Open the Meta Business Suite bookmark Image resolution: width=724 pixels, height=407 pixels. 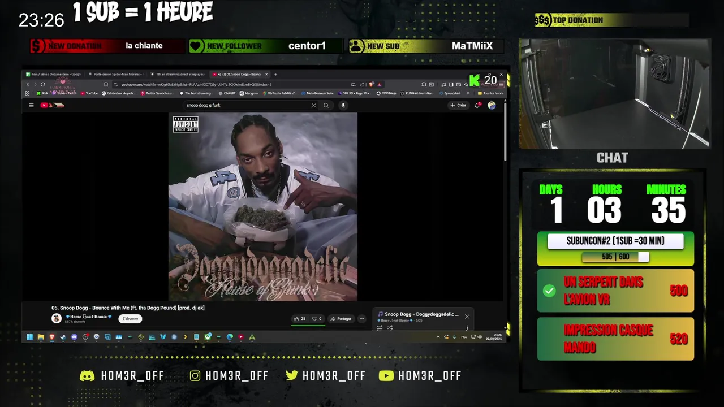pos(317,93)
